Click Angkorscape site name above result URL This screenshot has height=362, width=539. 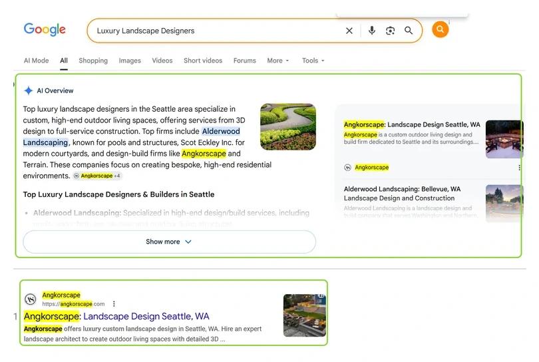pos(61,295)
